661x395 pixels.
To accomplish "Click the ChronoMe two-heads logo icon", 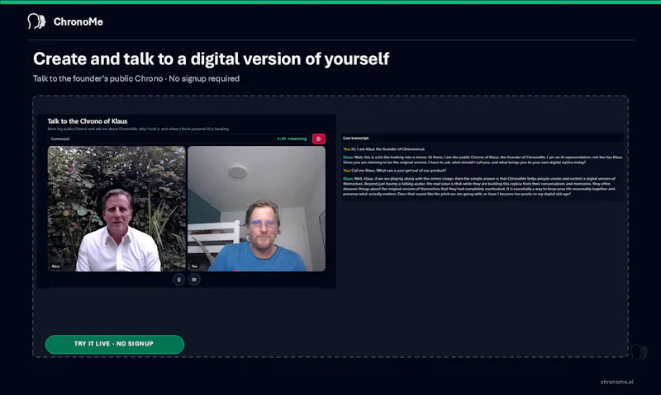I will pyautogui.click(x=36, y=21).
